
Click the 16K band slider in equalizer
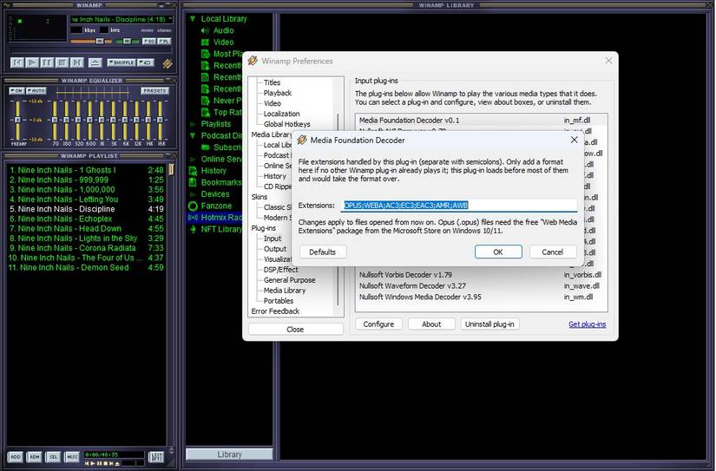(x=161, y=120)
